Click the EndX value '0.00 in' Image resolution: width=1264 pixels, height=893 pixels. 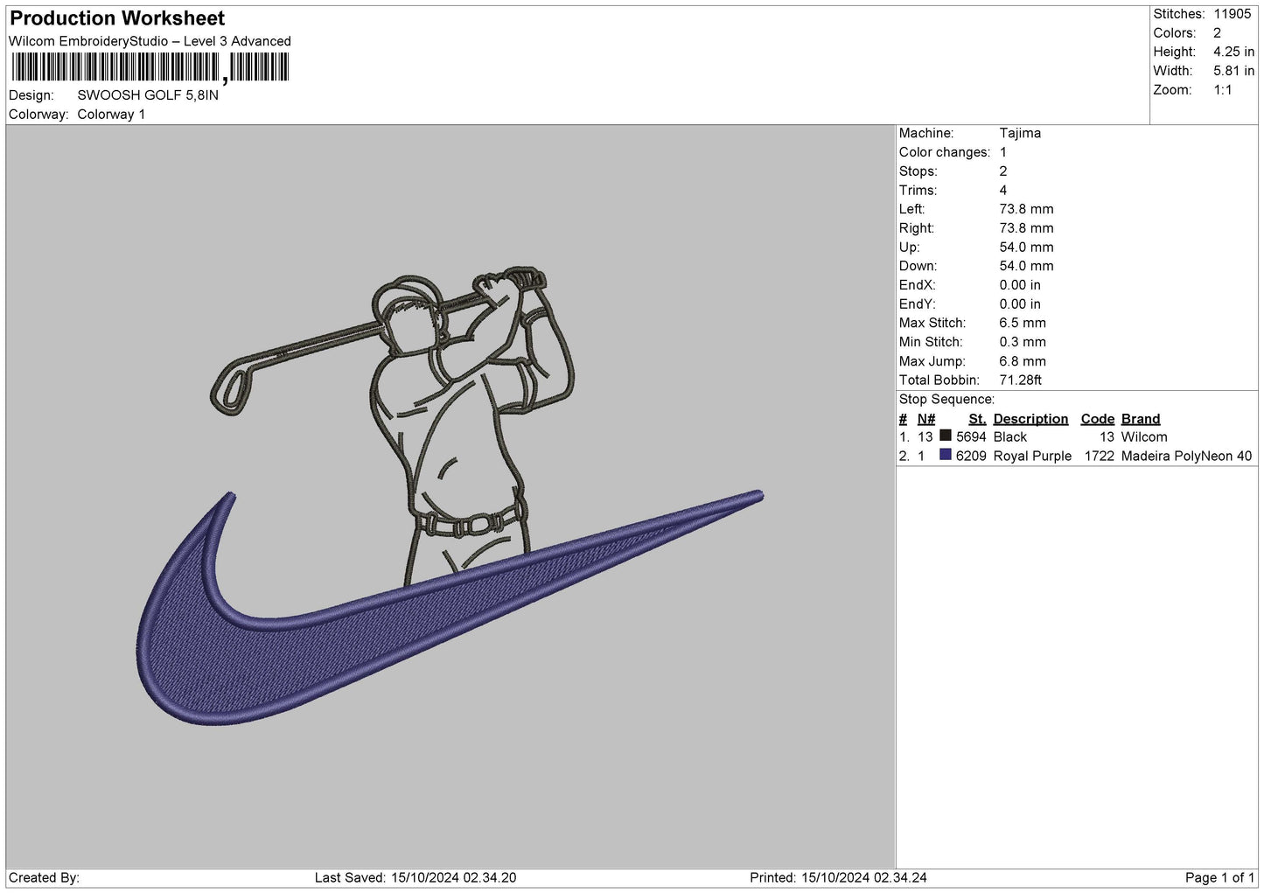(1020, 285)
